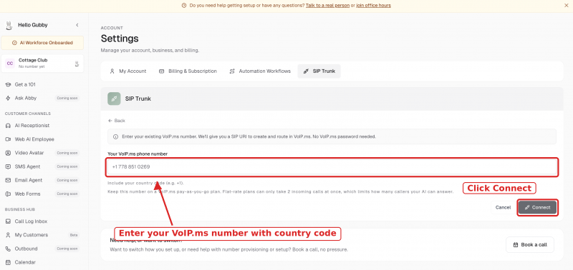The image size is (573, 270).
Task: Click 'Your VoIP.ms phone number' label
Action: 138,154
